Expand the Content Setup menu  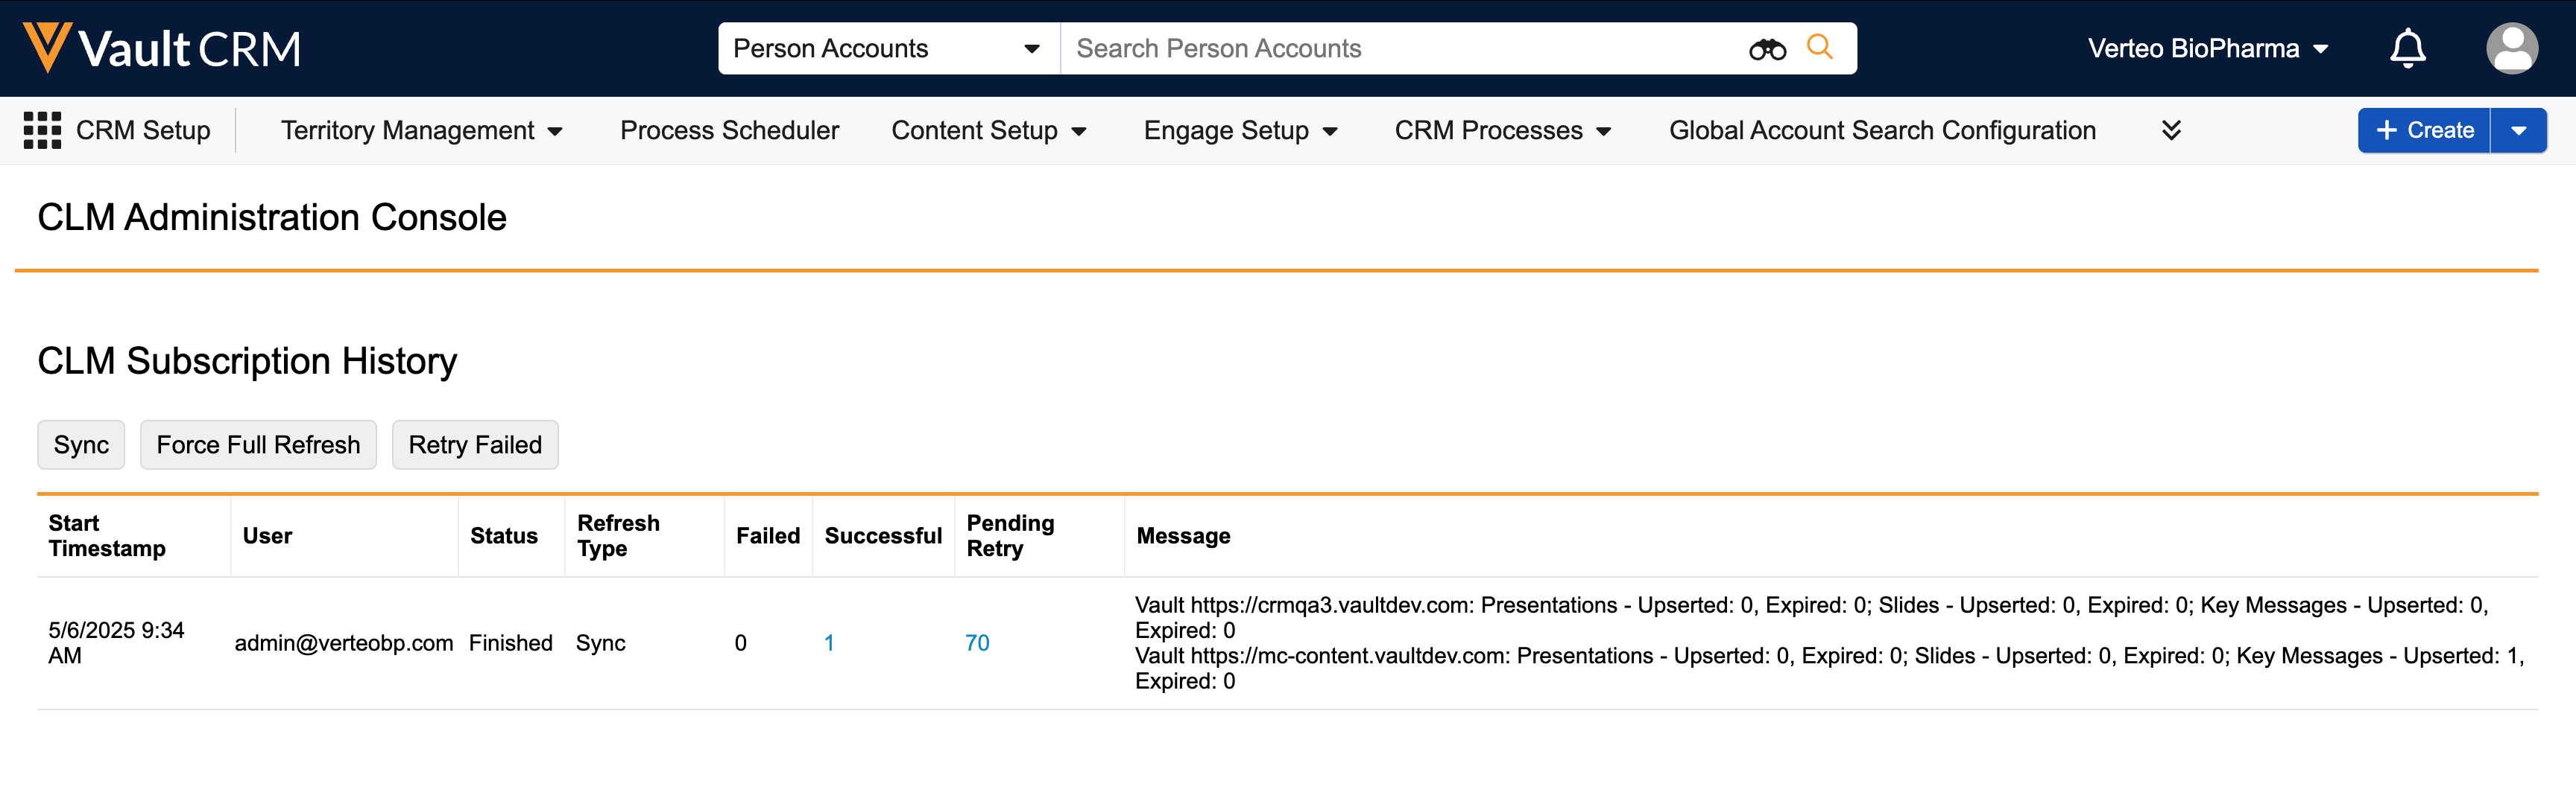click(x=988, y=131)
